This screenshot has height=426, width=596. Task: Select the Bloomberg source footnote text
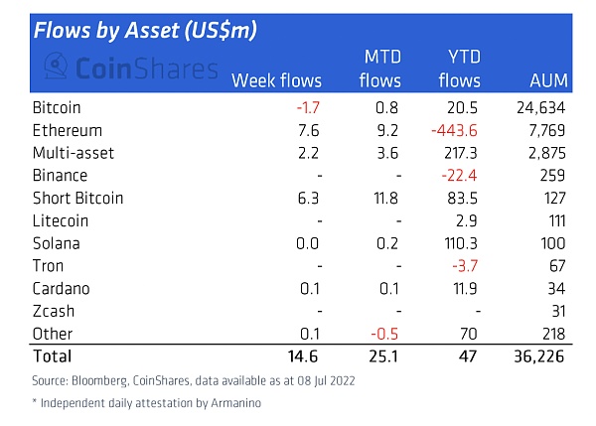pyautogui.click(x=194, y=380)
